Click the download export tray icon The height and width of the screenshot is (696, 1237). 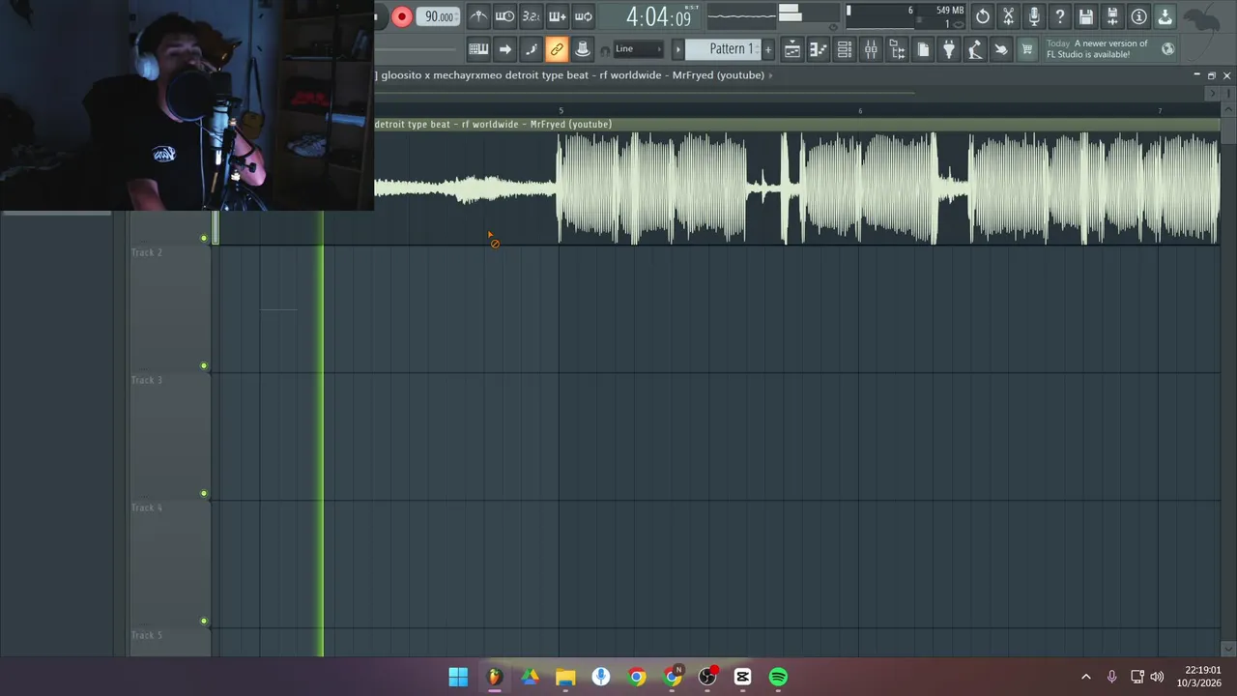tap(1165, 16)
